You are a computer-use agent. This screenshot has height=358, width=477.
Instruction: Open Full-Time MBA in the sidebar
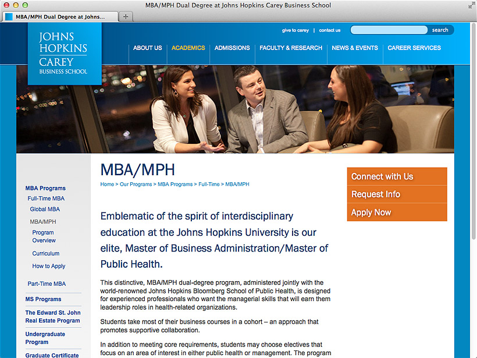(x=46, y=199)
